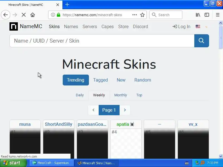The height and width of the screenshot is (167, 223).
Task: Show site information icon in address bar
Action: point(53,15)
